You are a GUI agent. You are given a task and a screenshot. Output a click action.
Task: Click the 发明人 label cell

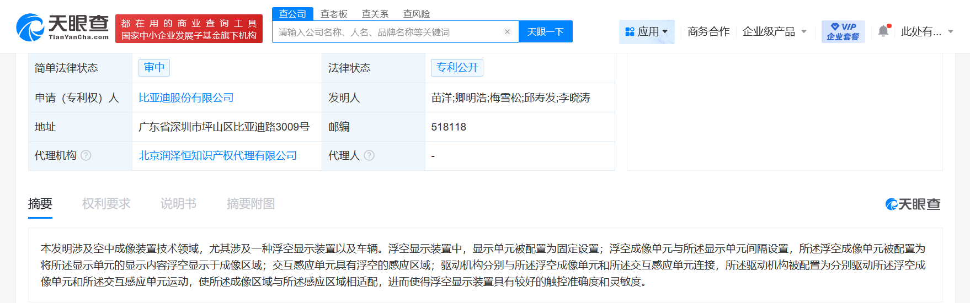point(374,98)
